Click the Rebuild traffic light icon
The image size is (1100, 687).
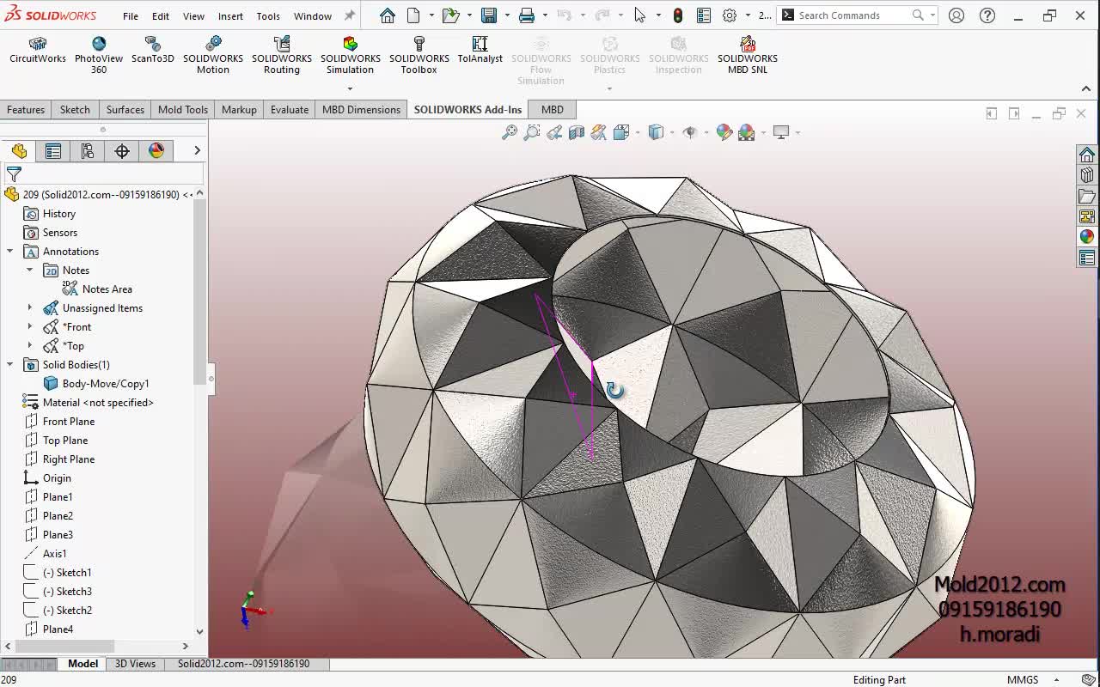pyautogui.click(x=678, y=15)
